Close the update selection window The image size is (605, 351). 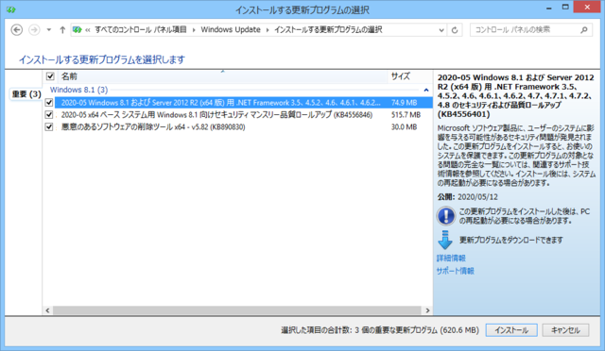click(587, 7)
